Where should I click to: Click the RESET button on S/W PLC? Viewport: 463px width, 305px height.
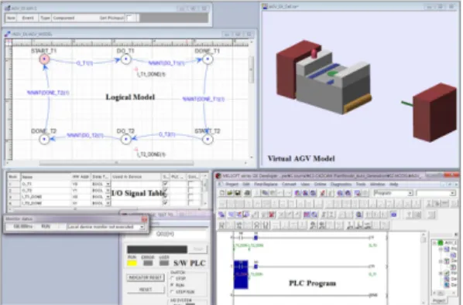point(146,290)
